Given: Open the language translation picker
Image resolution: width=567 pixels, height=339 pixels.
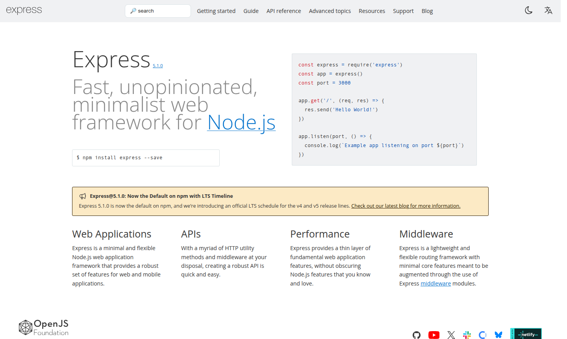Looking at the screenshot, I should click(548, 10).
